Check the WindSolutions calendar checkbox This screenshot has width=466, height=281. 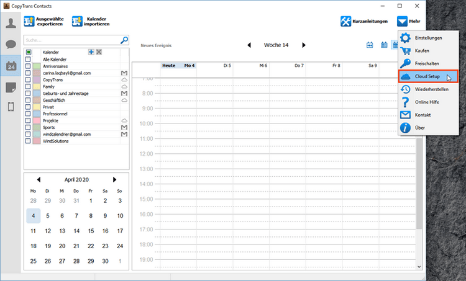[28, 141]
